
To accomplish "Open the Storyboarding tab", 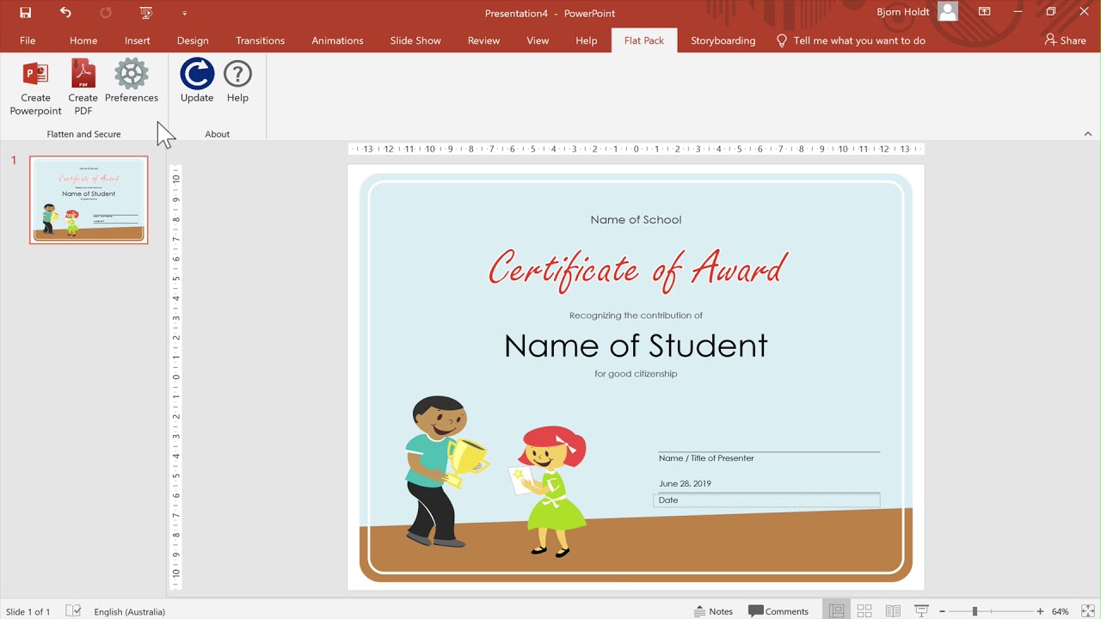I will point(723,40).
